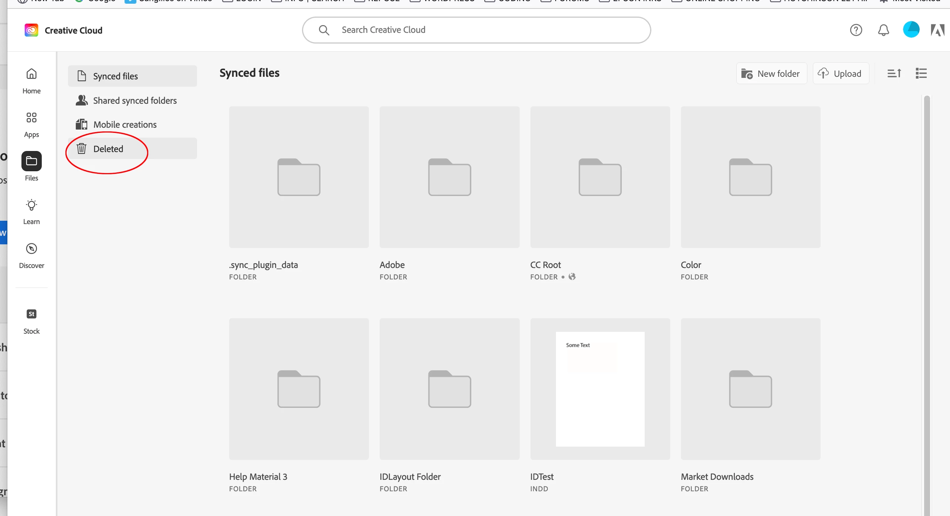The image size is (950, 516).
Task: Open the account profile avatar
Action: (911, 30)
